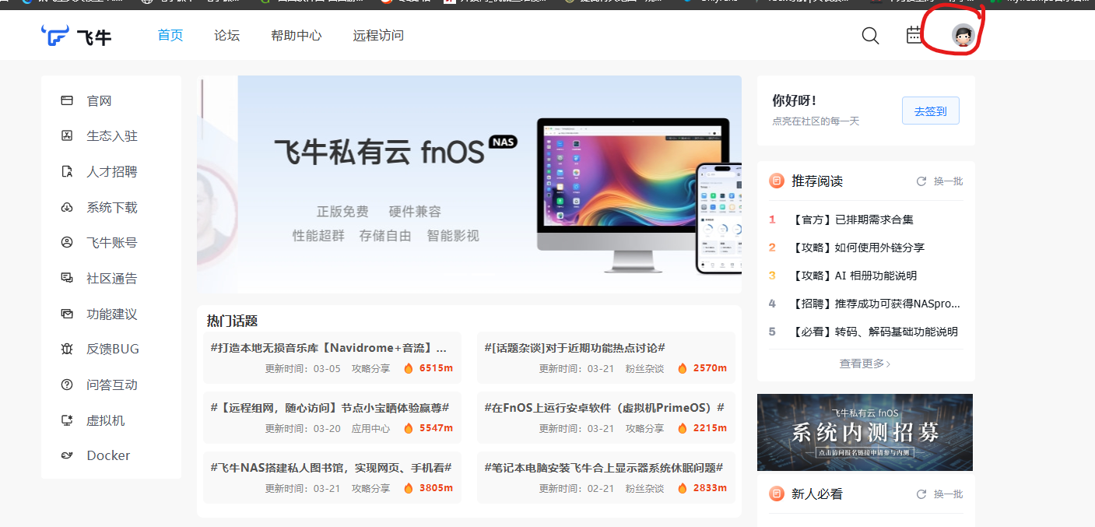Open the 飞牛NAS搭建私人图书馆 topic

click(x=331, y=467)
